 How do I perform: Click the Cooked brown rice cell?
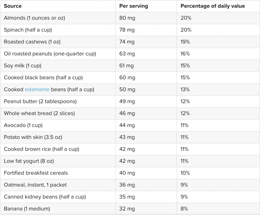pos(41,149)
